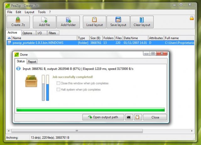This screenshot has width=201, height=145.
Task: Maximize the Done dialog
Action: coord(153,54)
